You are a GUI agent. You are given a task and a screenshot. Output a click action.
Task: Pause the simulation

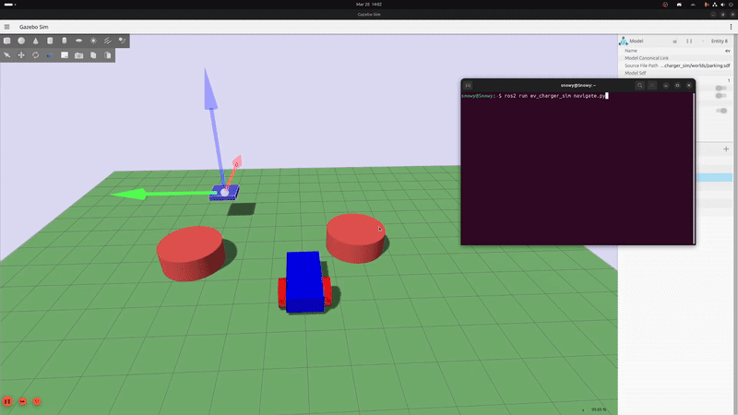(7, 402)
